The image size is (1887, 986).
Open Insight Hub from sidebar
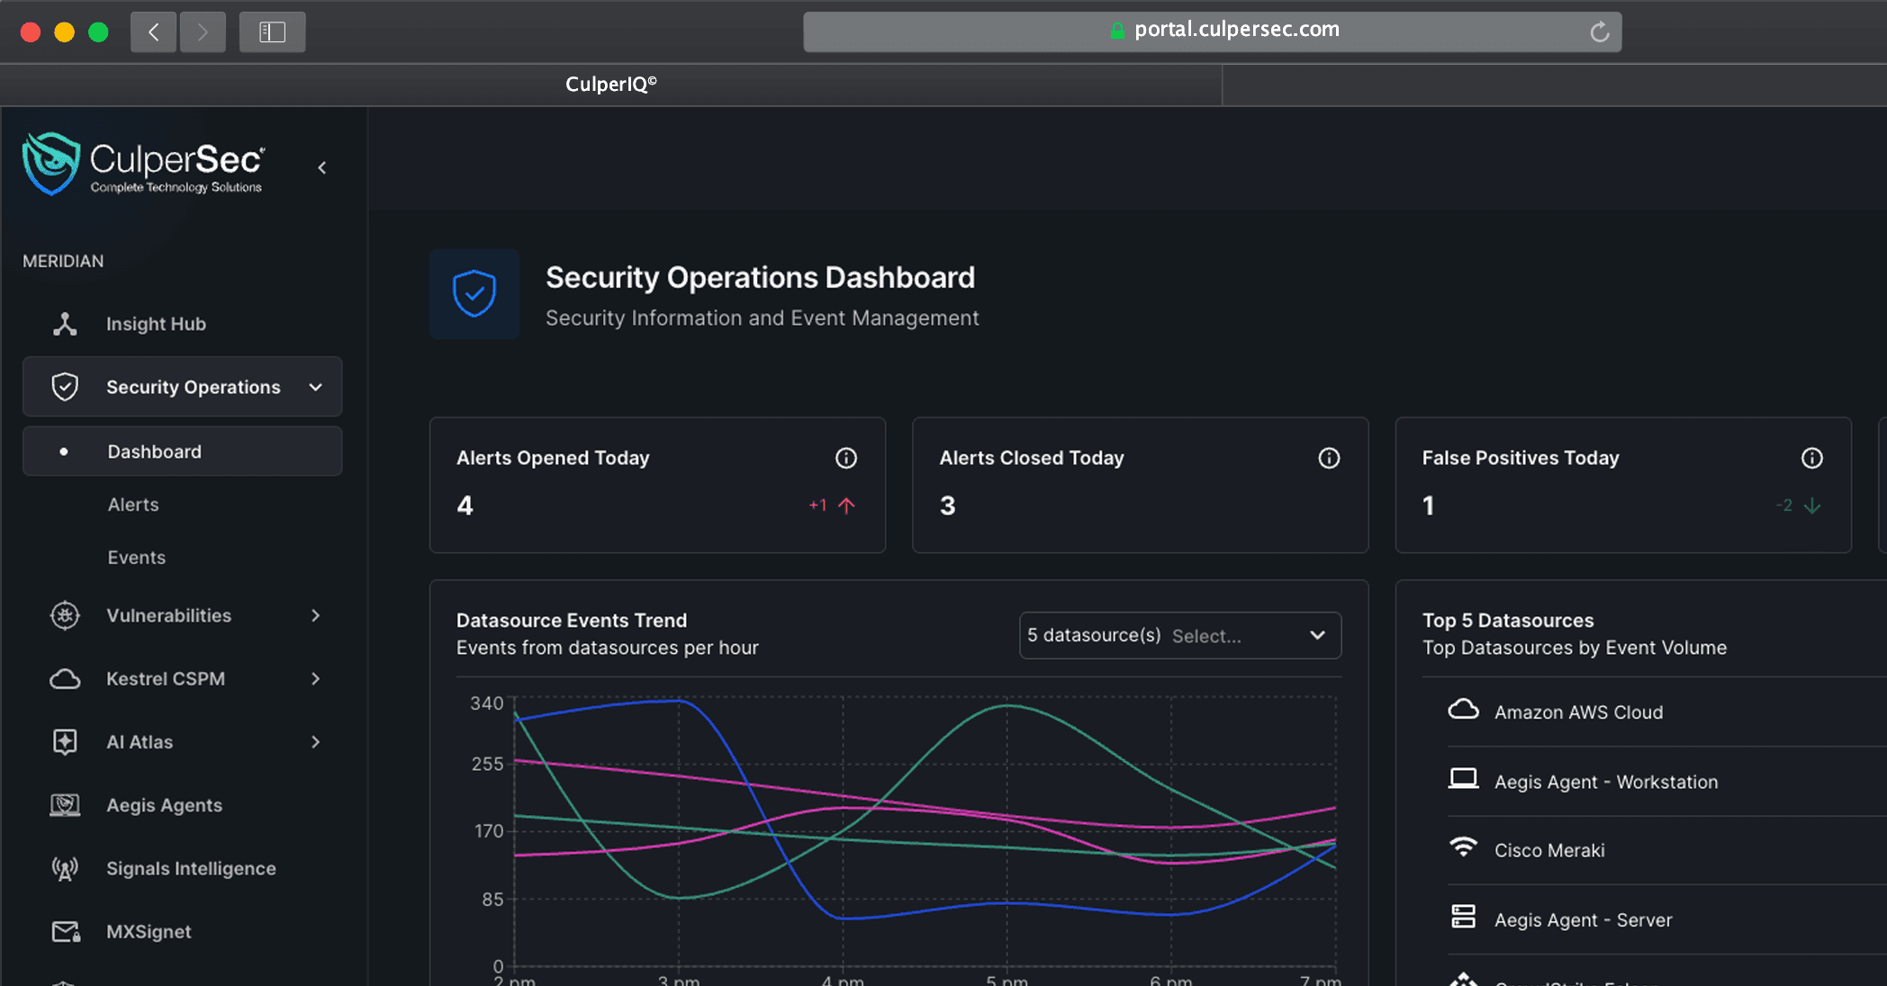coord(156,324)
